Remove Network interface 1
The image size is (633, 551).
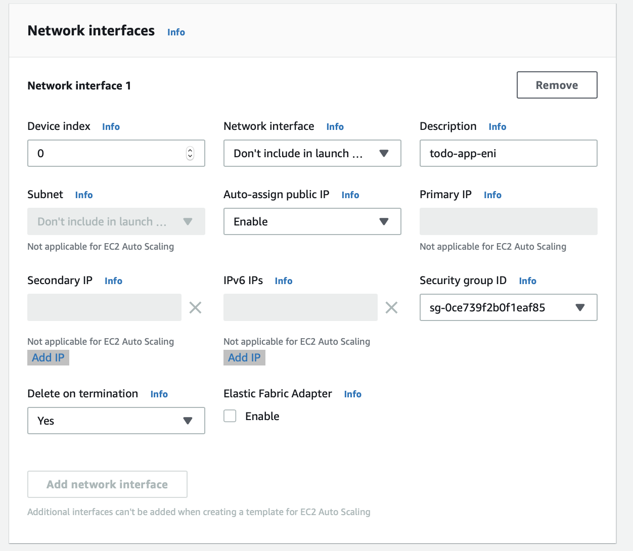tap(557, 85)
